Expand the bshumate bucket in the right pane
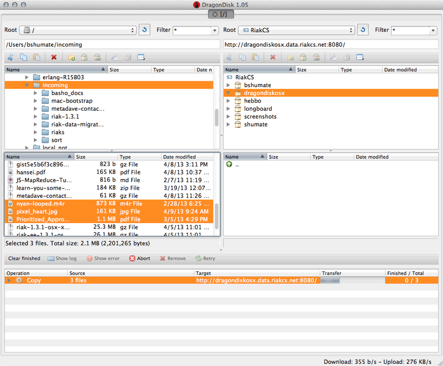Viewport: 443px width, 366px height. [x=229, y=85]
